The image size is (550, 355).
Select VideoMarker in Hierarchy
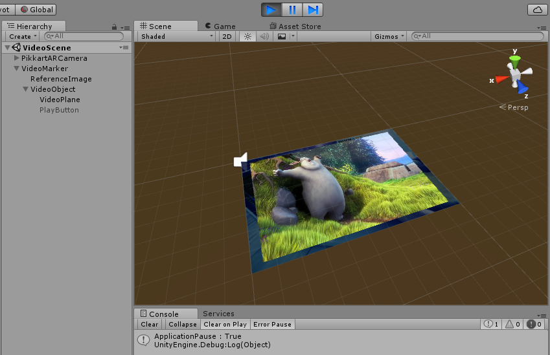[45, 69]
